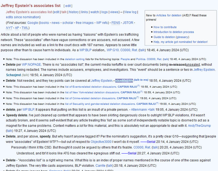Screen dimensions: 218x171
Task: Click the history link in article tools
Action: click(74, 12)
